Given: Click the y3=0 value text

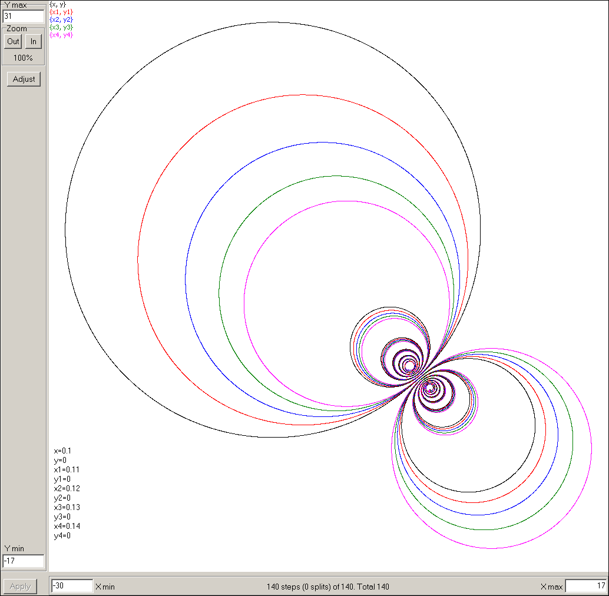Looking at the screenshot, I should click(62, 517).
